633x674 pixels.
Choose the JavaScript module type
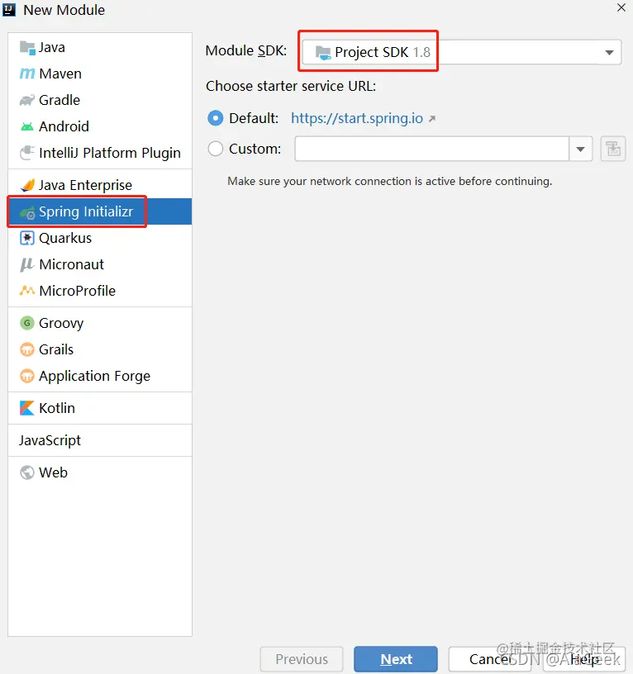pos(100,440)
